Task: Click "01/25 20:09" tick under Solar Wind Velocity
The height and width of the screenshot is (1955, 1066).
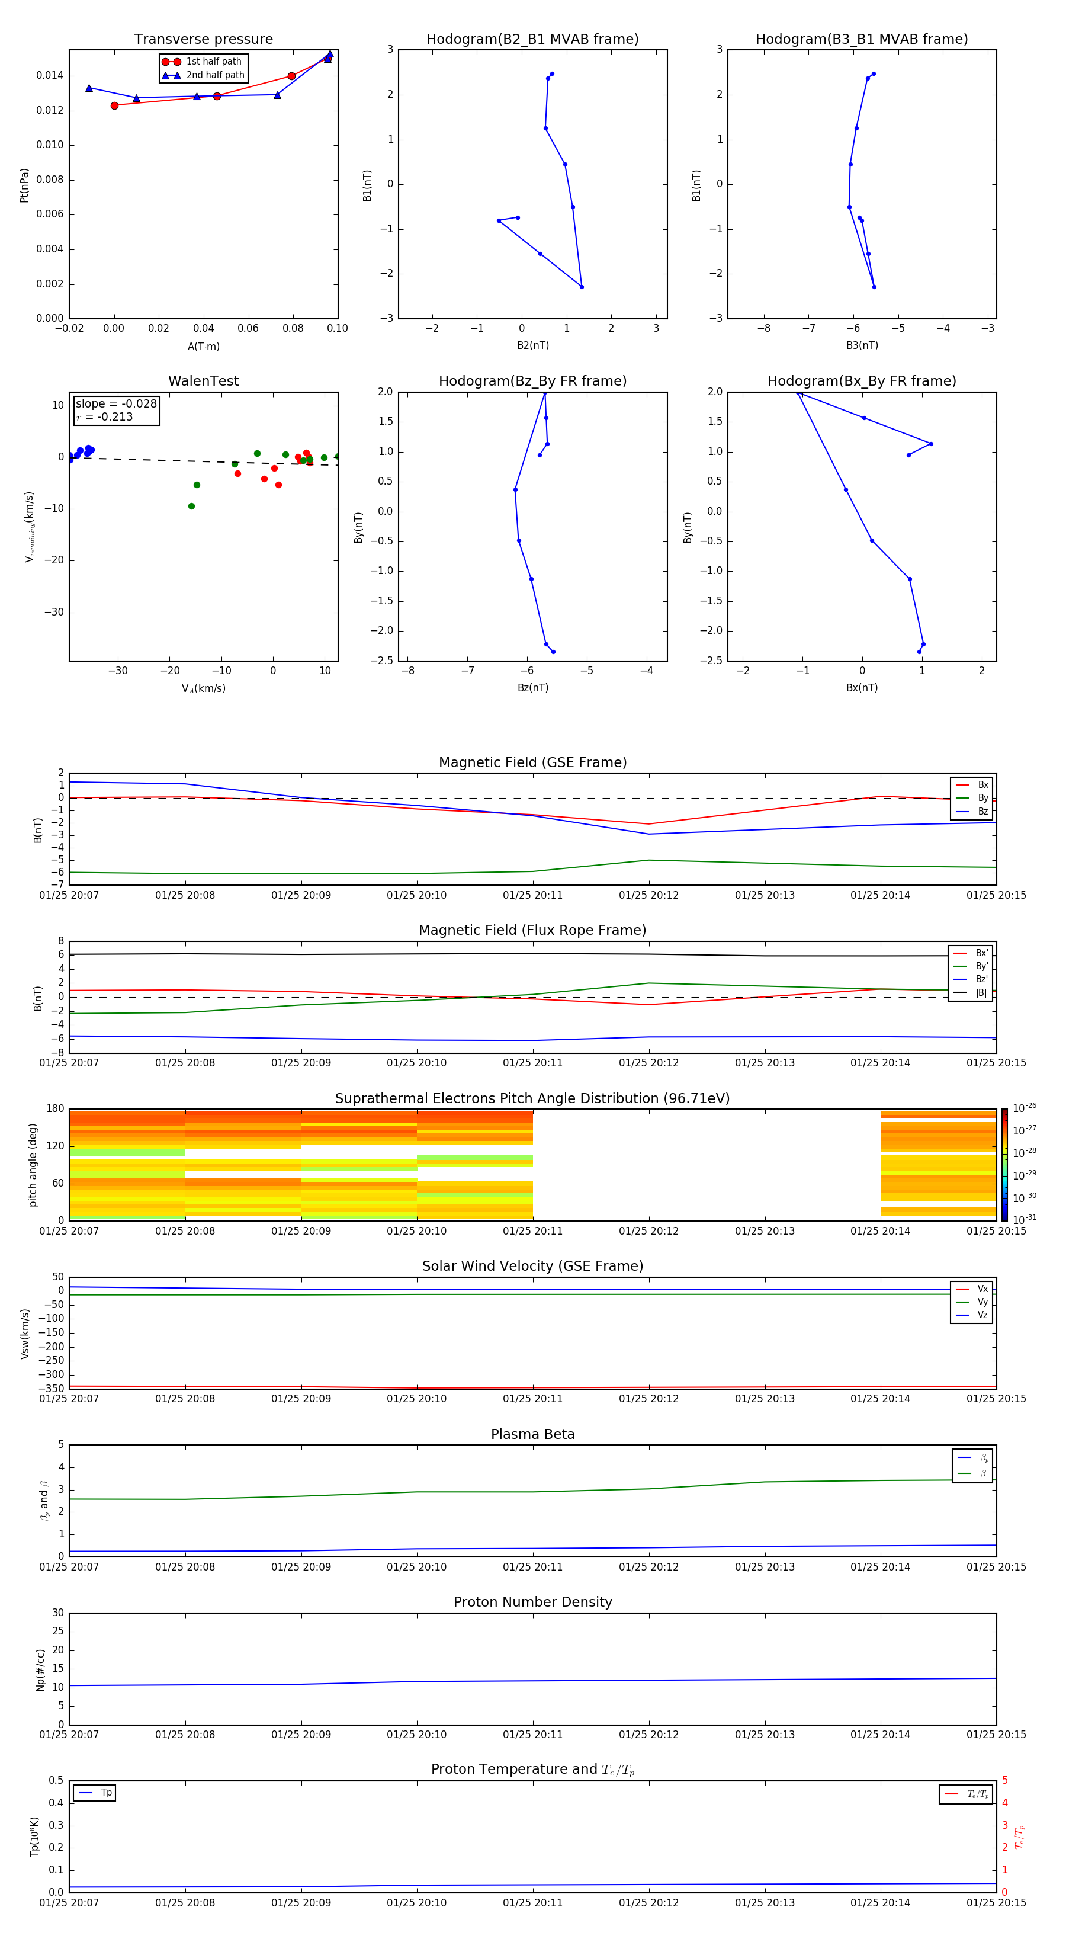Action: [x=301, y=1398]
